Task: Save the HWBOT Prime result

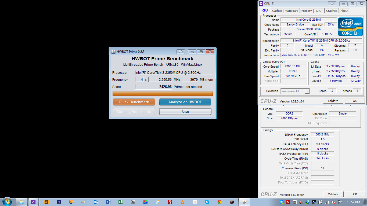Action: [x=185, y=112]
